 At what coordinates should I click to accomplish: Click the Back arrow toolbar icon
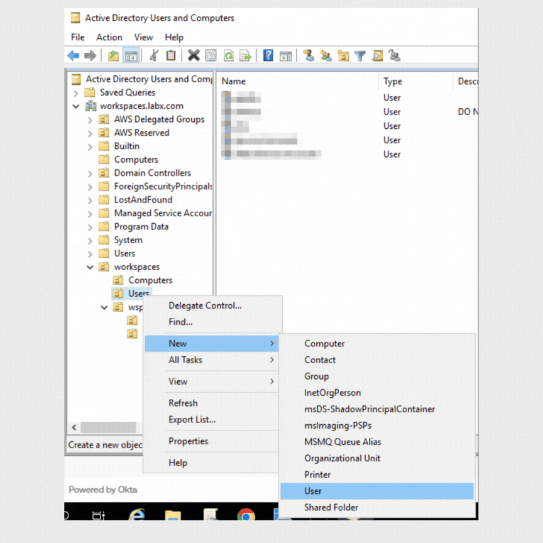pos(74,55)
